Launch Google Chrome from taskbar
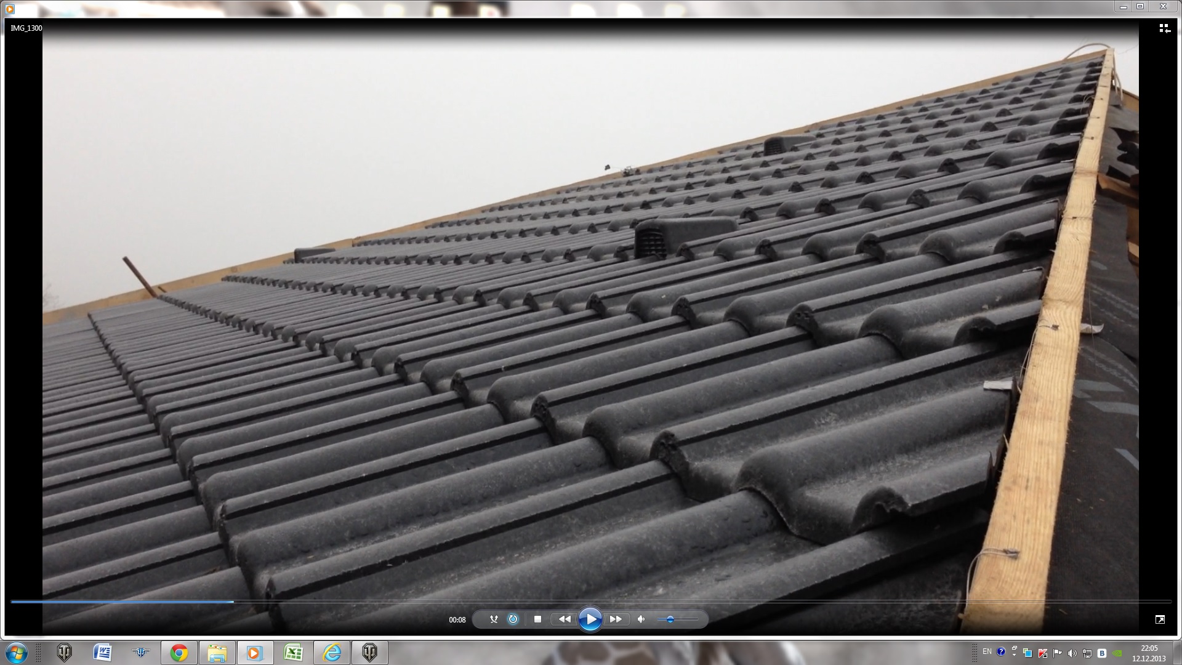The width and height of the screenshot is (1182, 665). tap(179, 653)
